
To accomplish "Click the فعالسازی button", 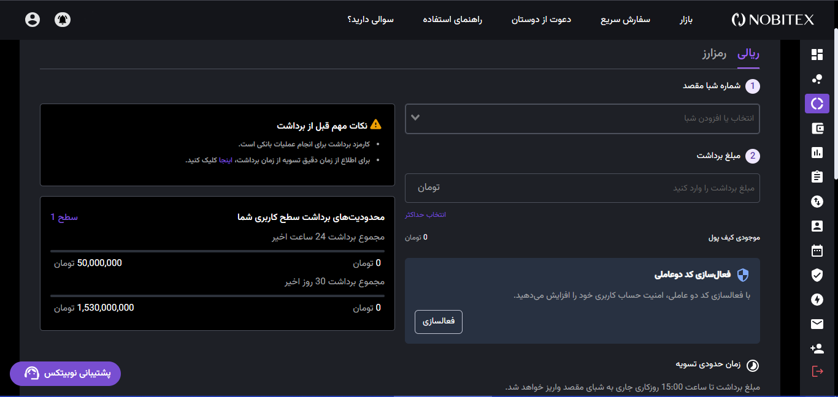I will coord(439,322).
